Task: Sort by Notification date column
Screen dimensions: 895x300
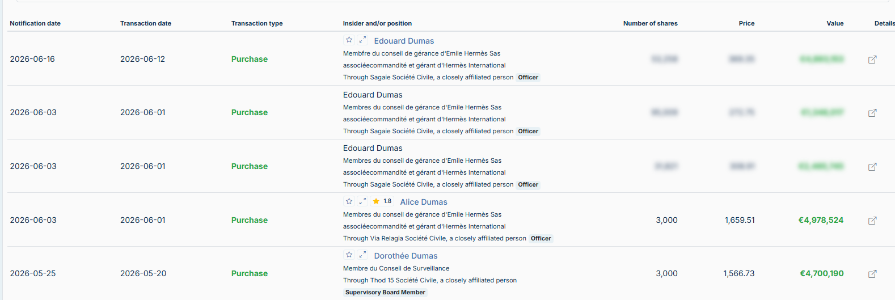Action: pyautogui.click(x=35, y=23)
